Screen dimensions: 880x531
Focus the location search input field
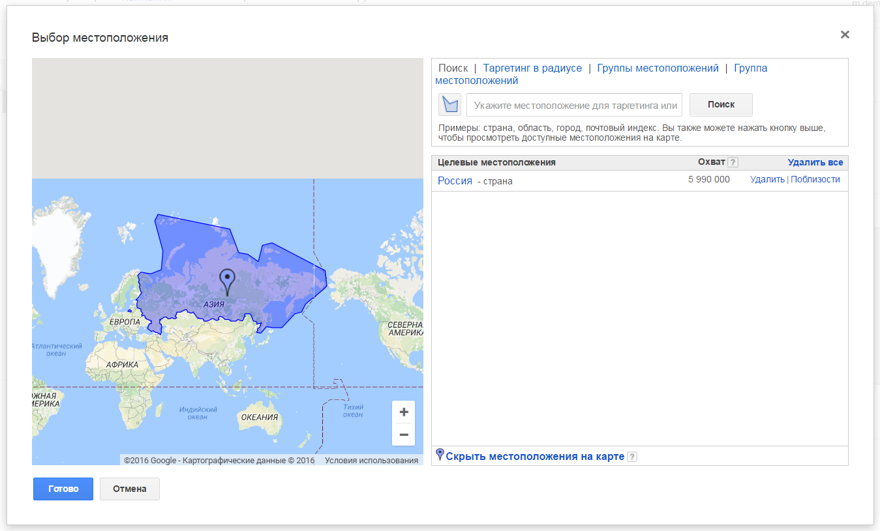point(574,105)
